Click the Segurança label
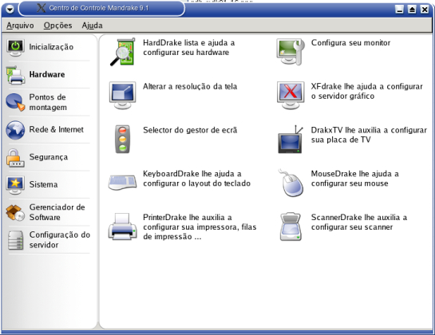435x335 pixels. (x=49, y=157)
